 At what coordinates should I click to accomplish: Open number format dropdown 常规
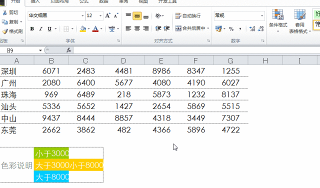click(x=262, y=15)
